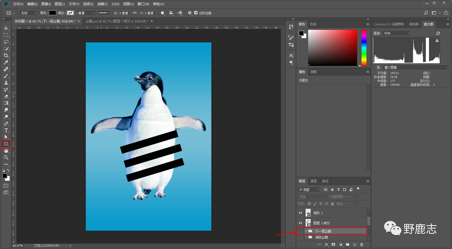Uncheck the 对齐边缘 checkbox
This screenshot has width=452, height=249.
click(x=196, y=13)
